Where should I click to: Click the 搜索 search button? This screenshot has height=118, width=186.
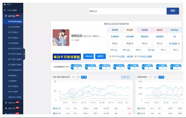coord(173,11)
